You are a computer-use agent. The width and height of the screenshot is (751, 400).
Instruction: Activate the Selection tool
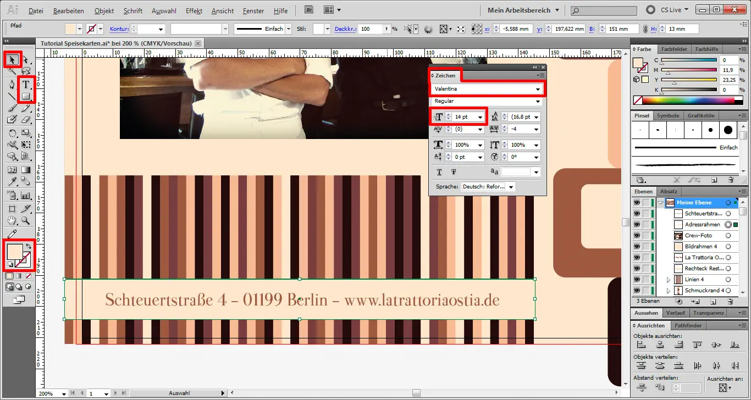click(12, 59)
